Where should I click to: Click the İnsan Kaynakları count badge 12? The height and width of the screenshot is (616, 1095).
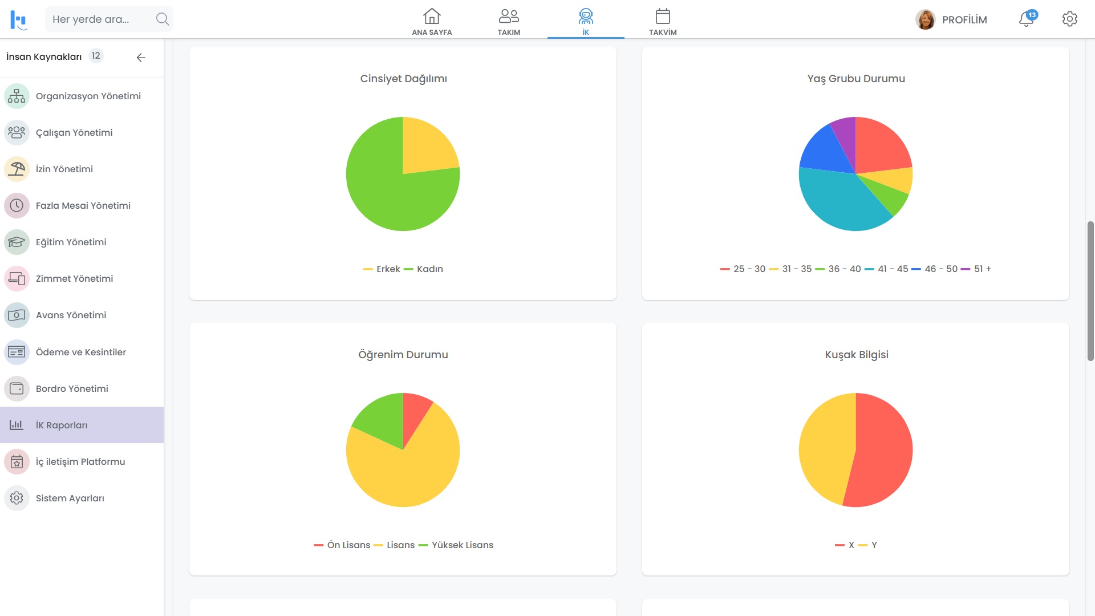point(96,56)
